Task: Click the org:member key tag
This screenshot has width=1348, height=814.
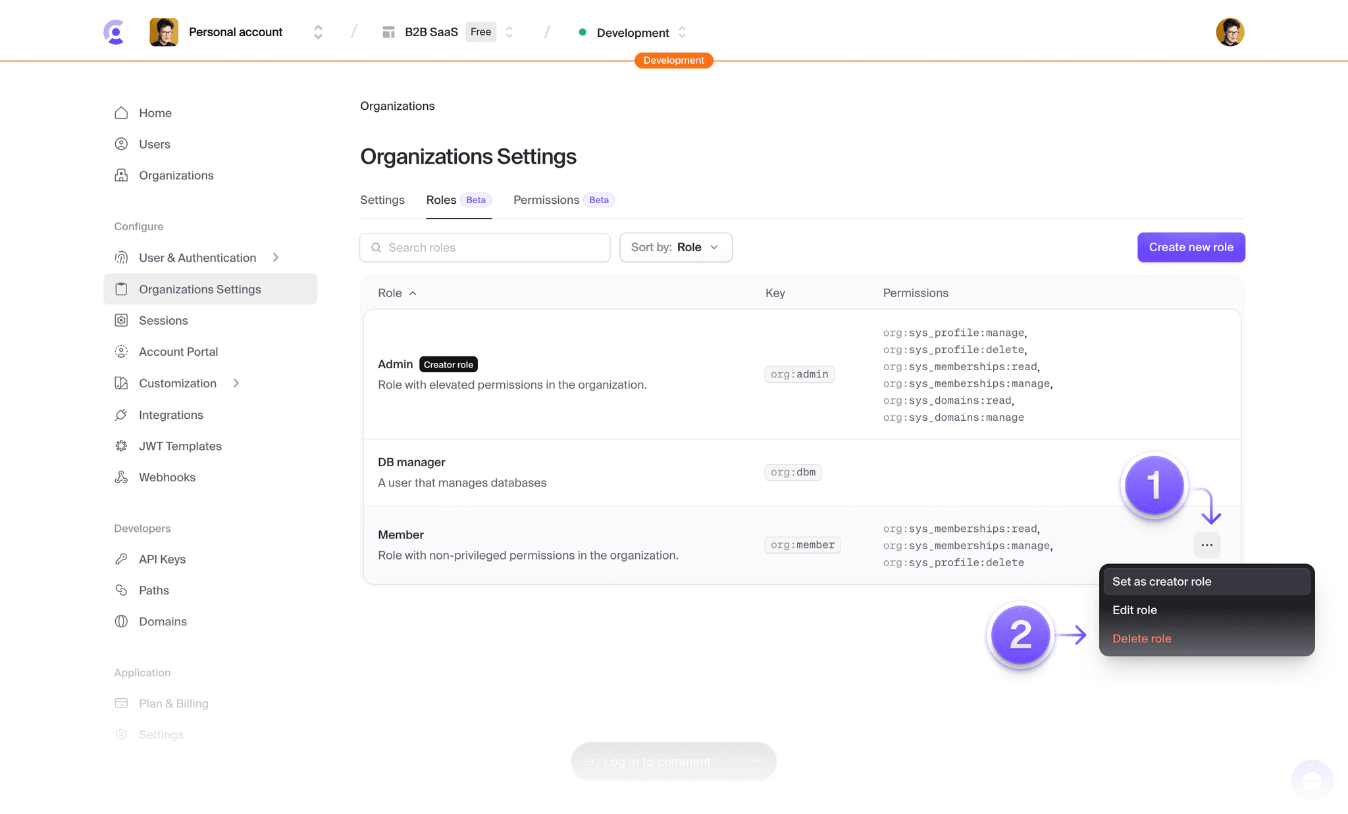Action: [x=802, y=545]
